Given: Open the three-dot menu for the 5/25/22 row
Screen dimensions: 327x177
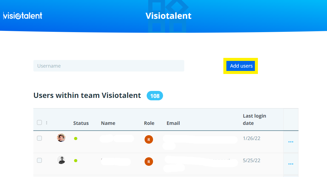Looking at the screenshot, I should pos(291,164).
